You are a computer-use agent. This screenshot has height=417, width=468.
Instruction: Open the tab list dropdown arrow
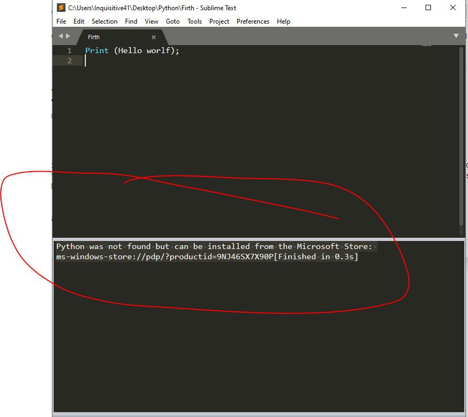coord(456,36)
